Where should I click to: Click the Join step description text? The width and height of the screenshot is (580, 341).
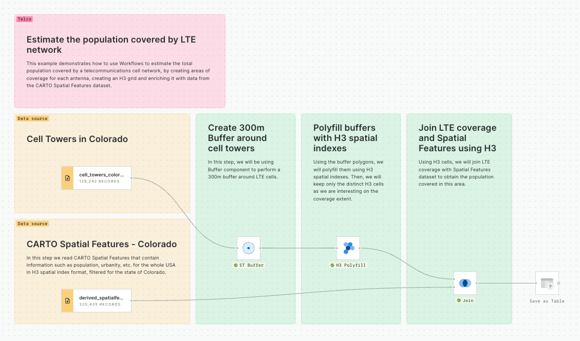tap(456, 173)
